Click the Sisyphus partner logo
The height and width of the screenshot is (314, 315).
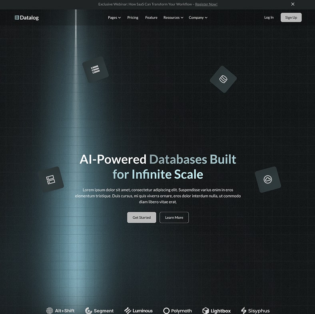[x=255, y=310]
